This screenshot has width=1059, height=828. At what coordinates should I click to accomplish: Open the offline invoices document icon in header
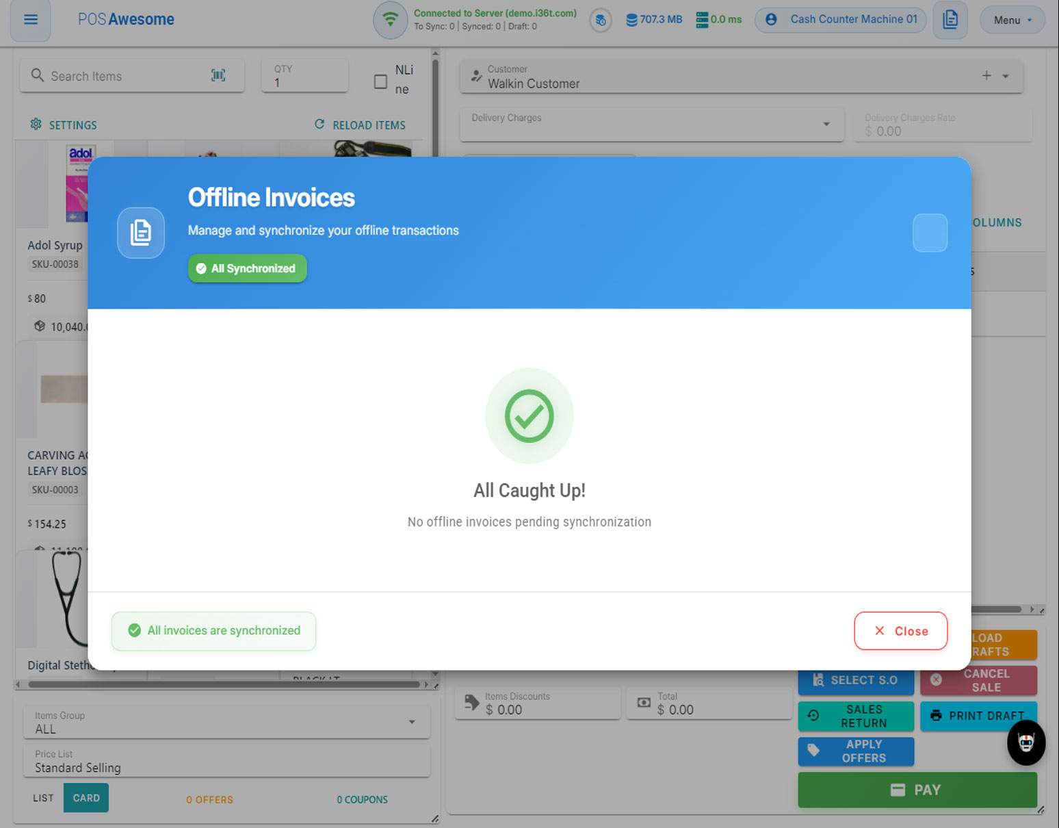pos(950,20)
